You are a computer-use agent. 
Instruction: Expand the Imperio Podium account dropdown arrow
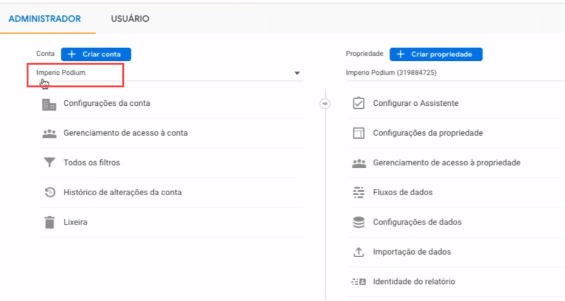pos(297,74)
